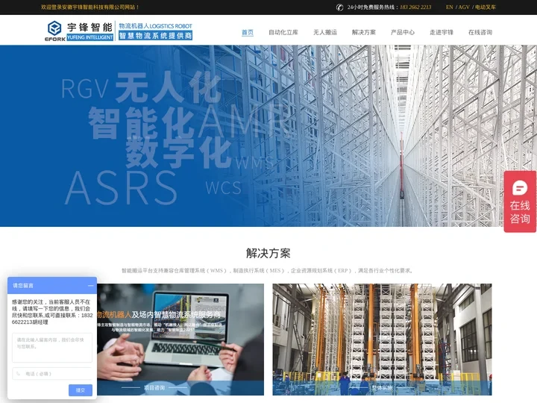Click the hotline phone icon

[x=339, y=7]
